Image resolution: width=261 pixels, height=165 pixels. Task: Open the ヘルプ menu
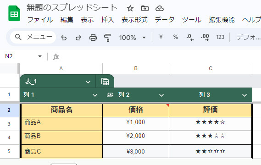click(x=251, y=20)
